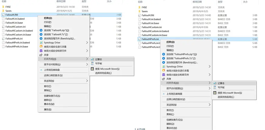Expand 发送到(N) arrow in Fallout4.INI menu
Viewport: 265px width, 130px height.
coord(87,81)
